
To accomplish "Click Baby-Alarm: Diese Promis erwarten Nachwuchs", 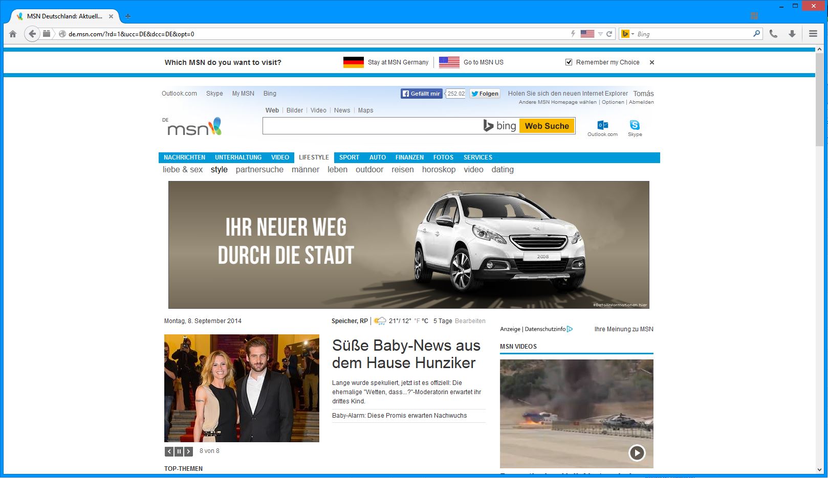I will [x=399, y=416].
